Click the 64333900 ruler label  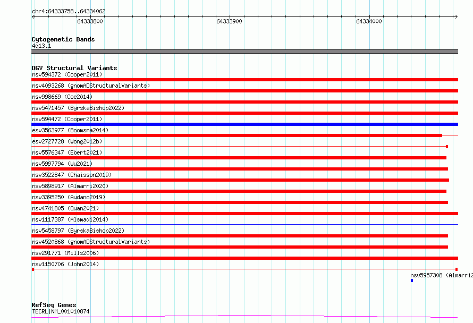[229, 21]
